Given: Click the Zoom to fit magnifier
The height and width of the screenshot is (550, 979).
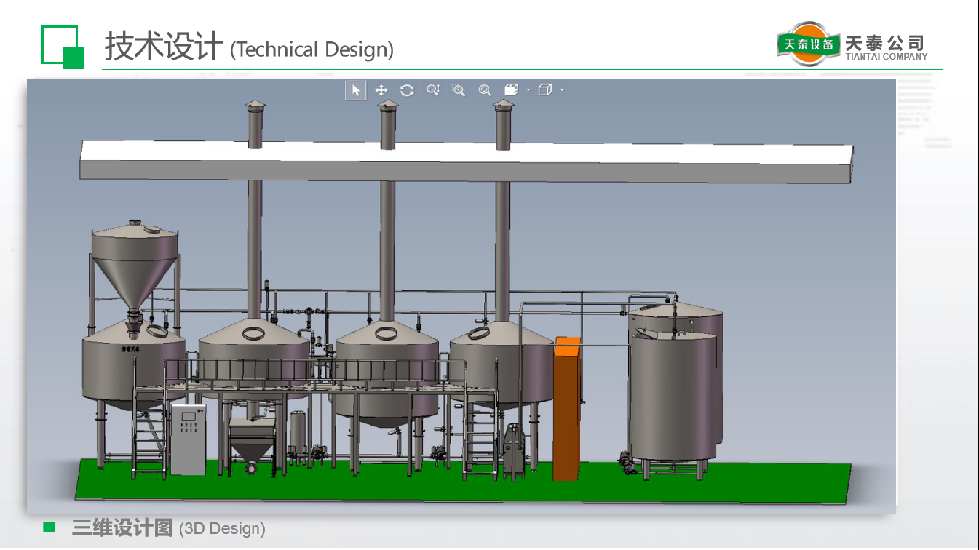Looking at the screenshot, I should click(x=485, y=90).
